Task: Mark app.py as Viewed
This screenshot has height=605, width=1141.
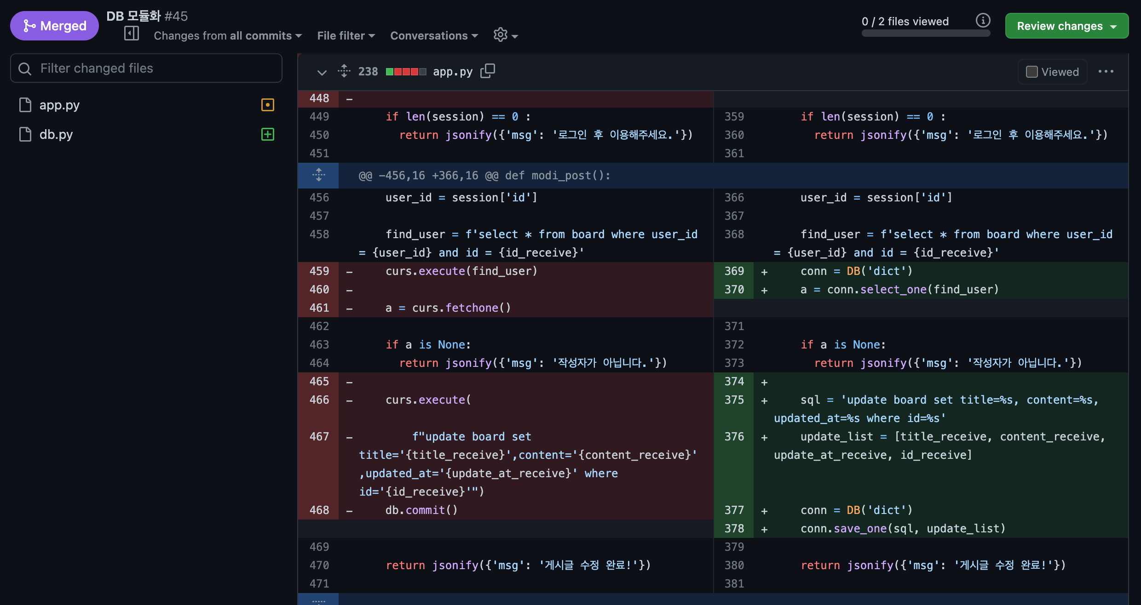Action: tap(1032, 72)
